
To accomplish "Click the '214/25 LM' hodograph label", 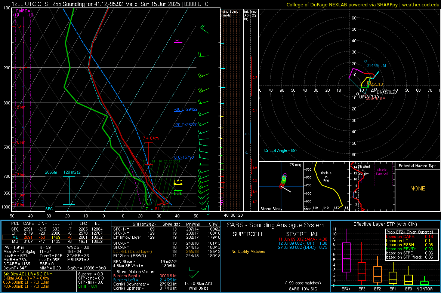I will click(376, 65).
